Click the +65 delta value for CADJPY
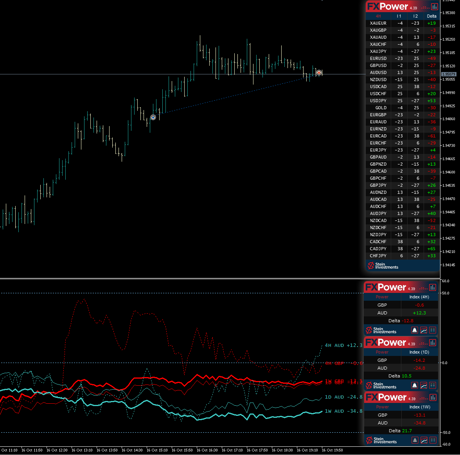 pyautogui.click(x=431, y=249)
